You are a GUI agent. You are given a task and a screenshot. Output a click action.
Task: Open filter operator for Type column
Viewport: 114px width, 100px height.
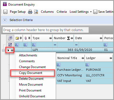(34, 45)
